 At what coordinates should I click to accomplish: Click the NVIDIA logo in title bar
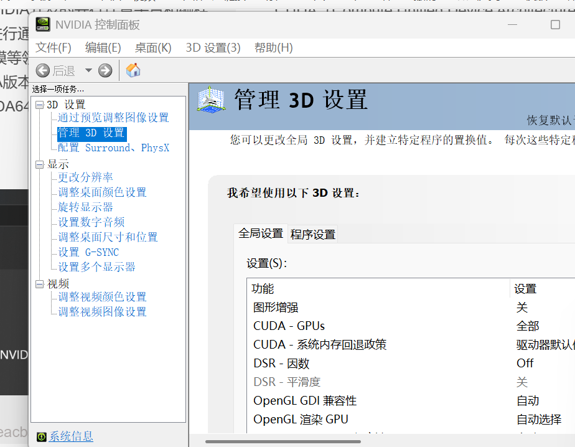pyautogui.click(x=43, y=24)
